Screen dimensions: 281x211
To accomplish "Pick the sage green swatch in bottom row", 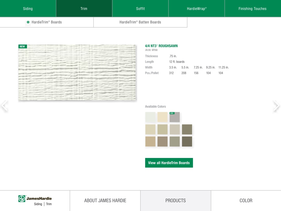I will [175, 141].
